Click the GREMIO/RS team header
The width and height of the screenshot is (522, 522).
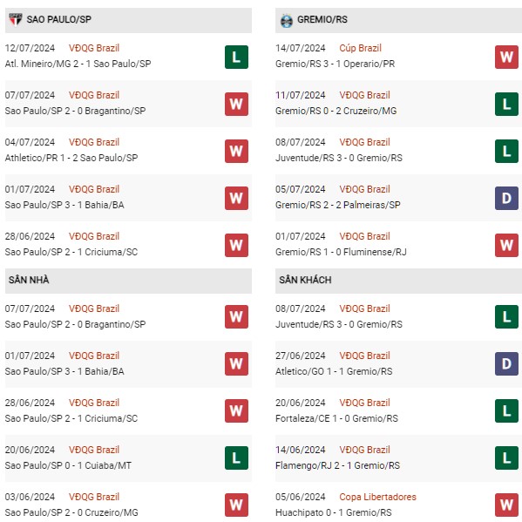pos(398,20)
